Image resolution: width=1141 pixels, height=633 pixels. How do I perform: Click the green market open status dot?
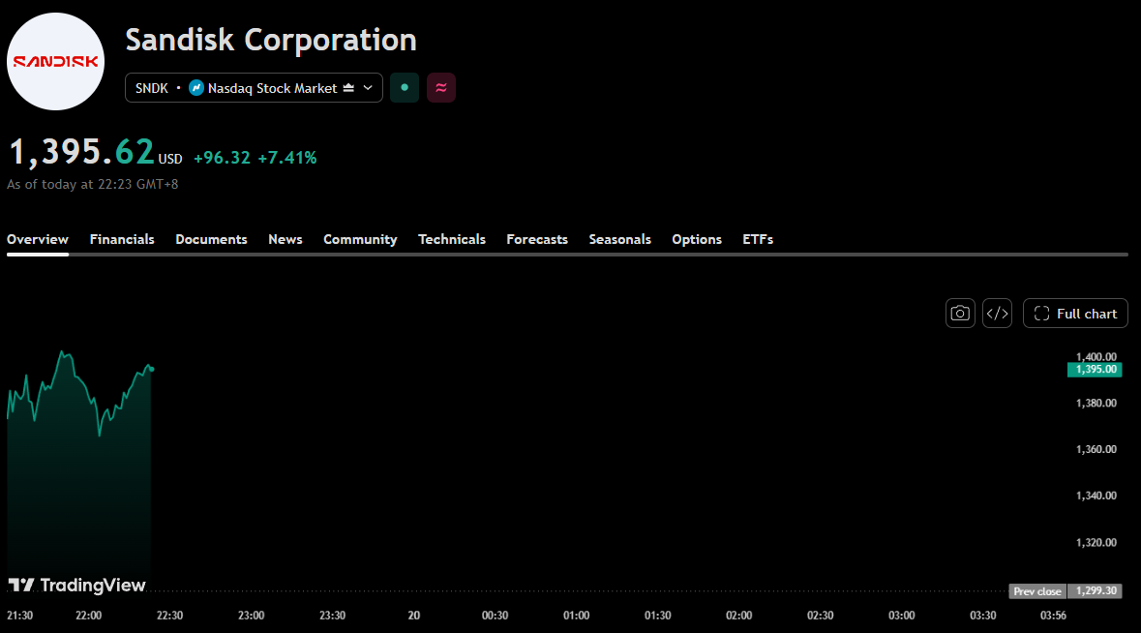[405, 88]
